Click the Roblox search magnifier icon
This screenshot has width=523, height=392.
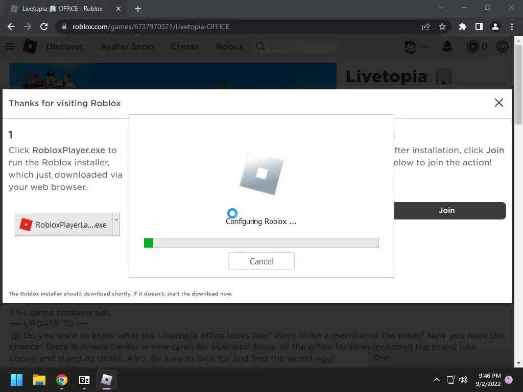point(260,46)
